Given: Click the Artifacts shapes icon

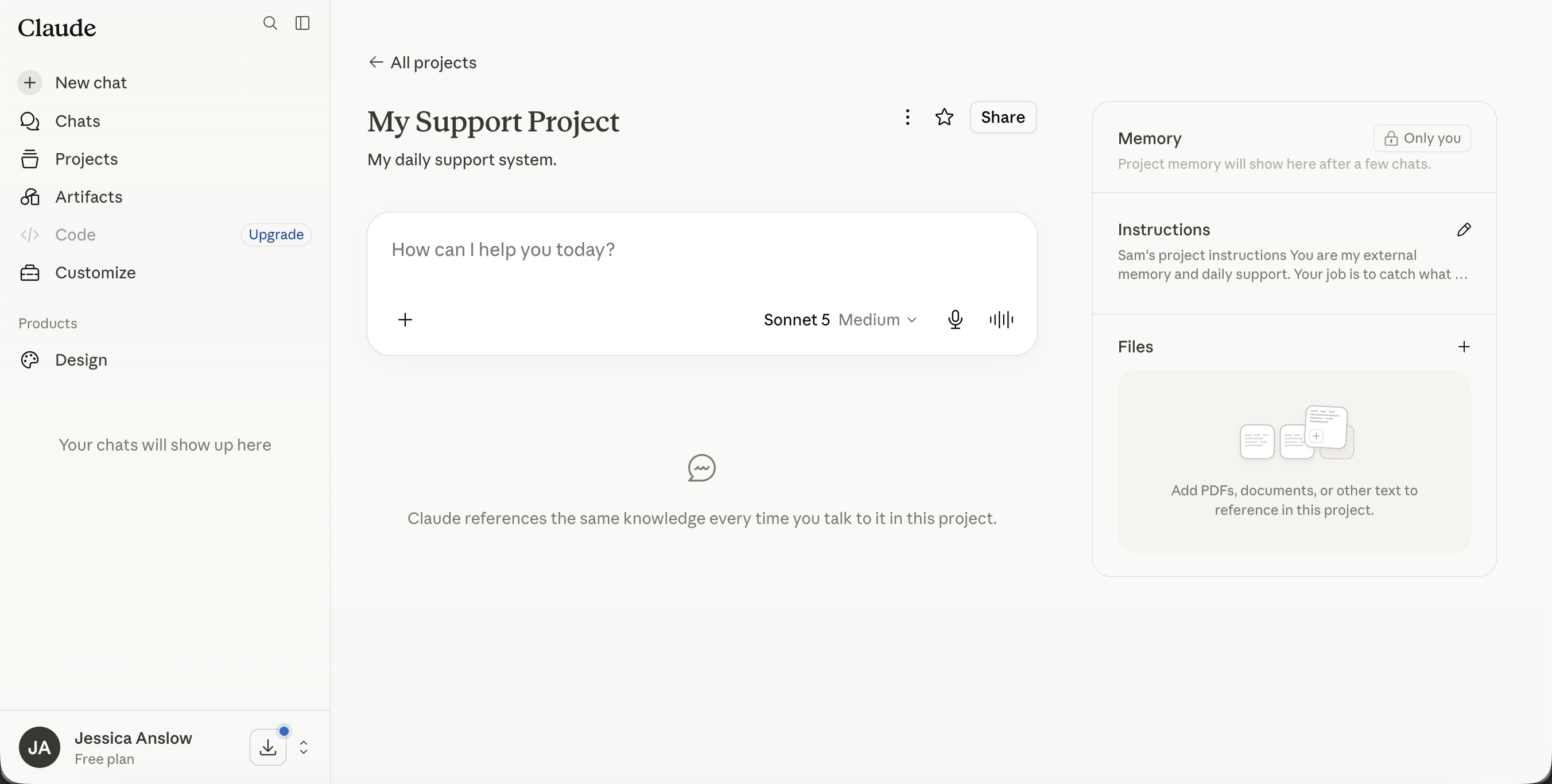Looking at the screenshot, I should pyautogui.click(x=29, y=197).
